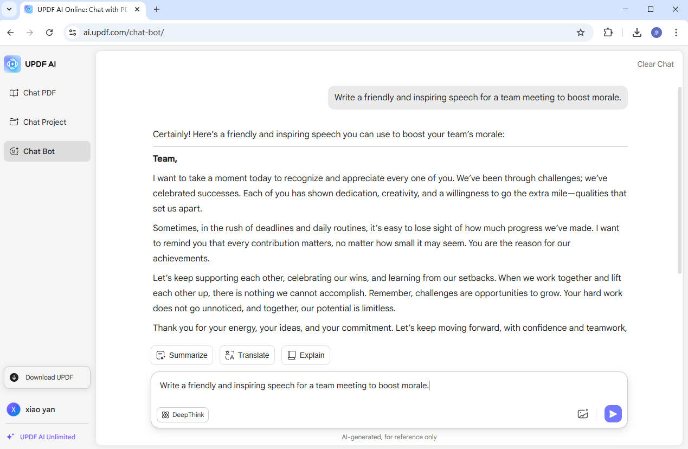This screenshot has width=688, height=449.
Task: Click the DeepThink atom icon
Action: (166, 415)
